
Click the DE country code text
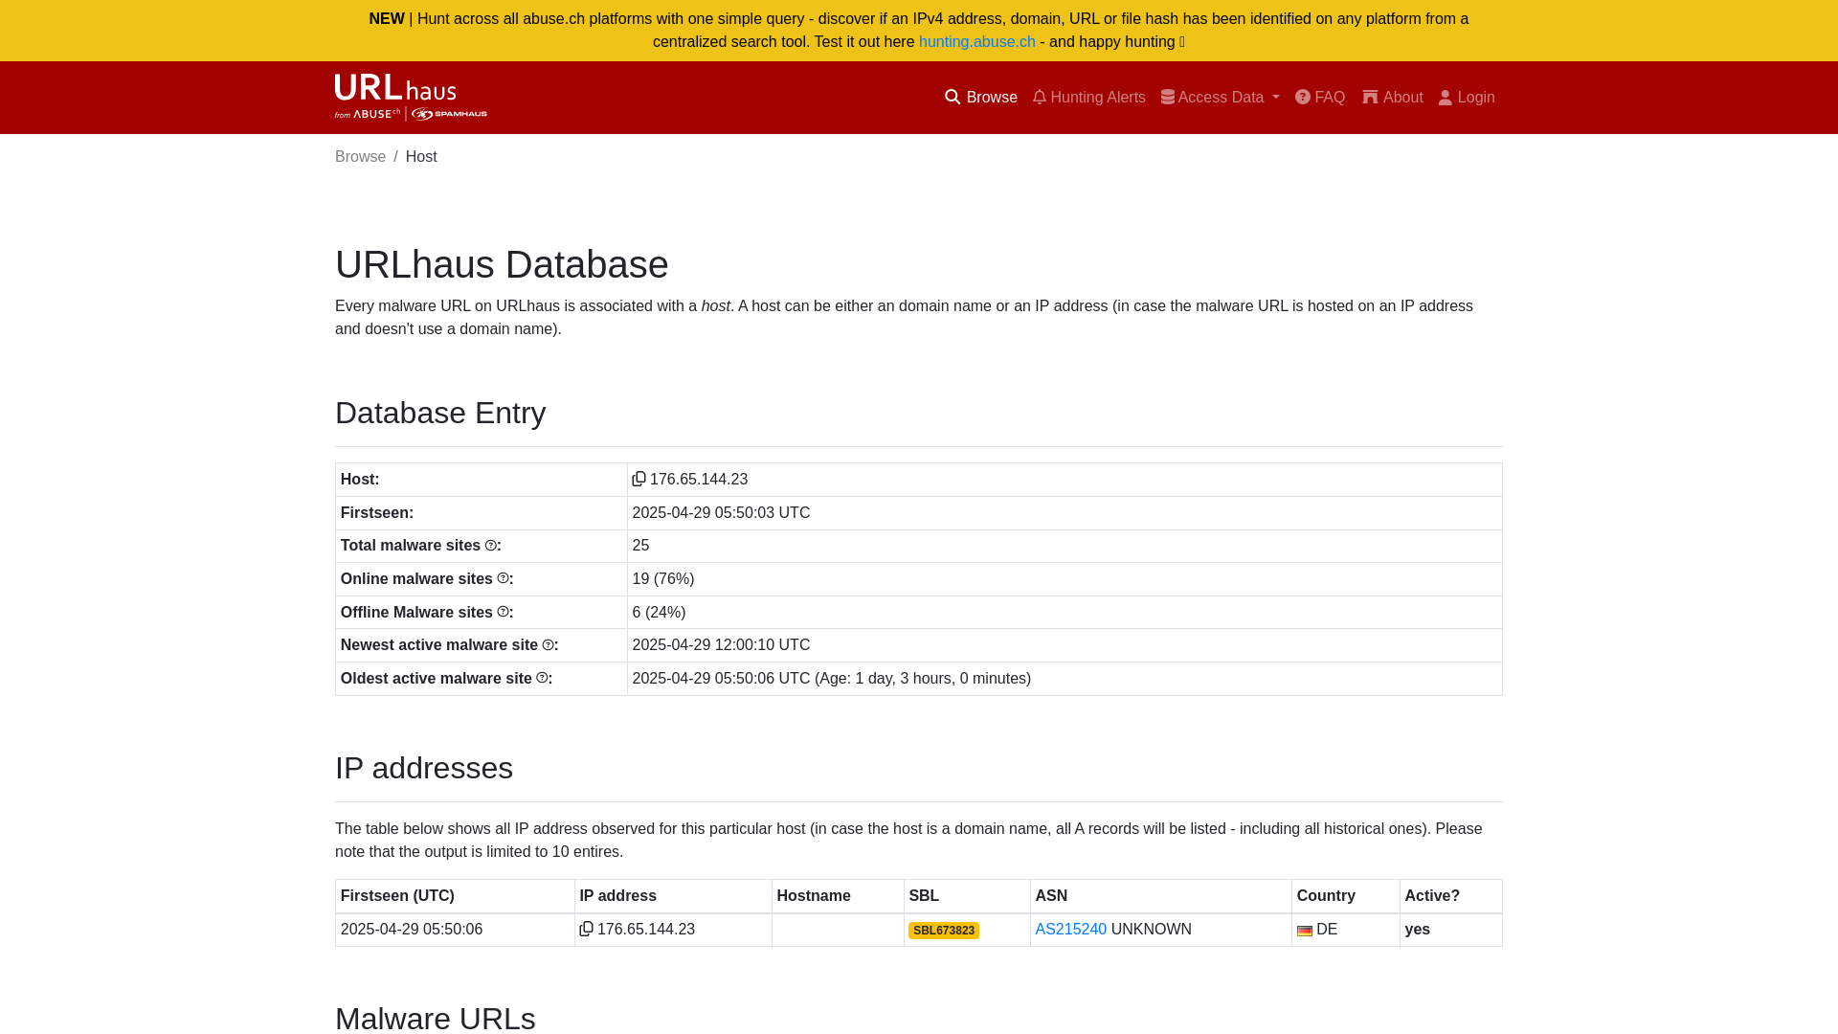[x=1327, y=930]
